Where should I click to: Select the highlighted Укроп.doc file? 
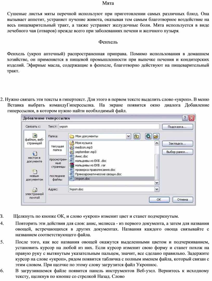(x=112, y=179)
